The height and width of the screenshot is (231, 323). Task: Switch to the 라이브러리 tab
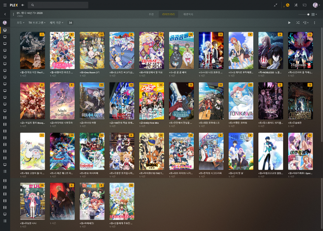click(168, 14)
